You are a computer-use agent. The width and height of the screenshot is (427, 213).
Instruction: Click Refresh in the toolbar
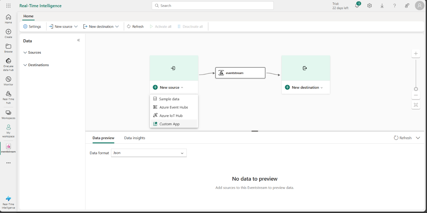point(135,27)
